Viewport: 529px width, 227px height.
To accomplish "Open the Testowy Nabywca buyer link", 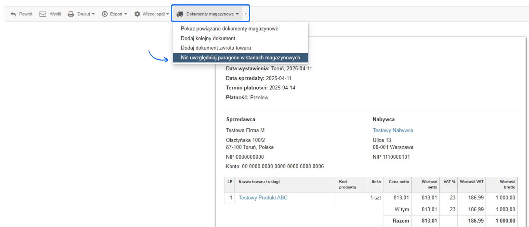I will [x=393, y=130].
